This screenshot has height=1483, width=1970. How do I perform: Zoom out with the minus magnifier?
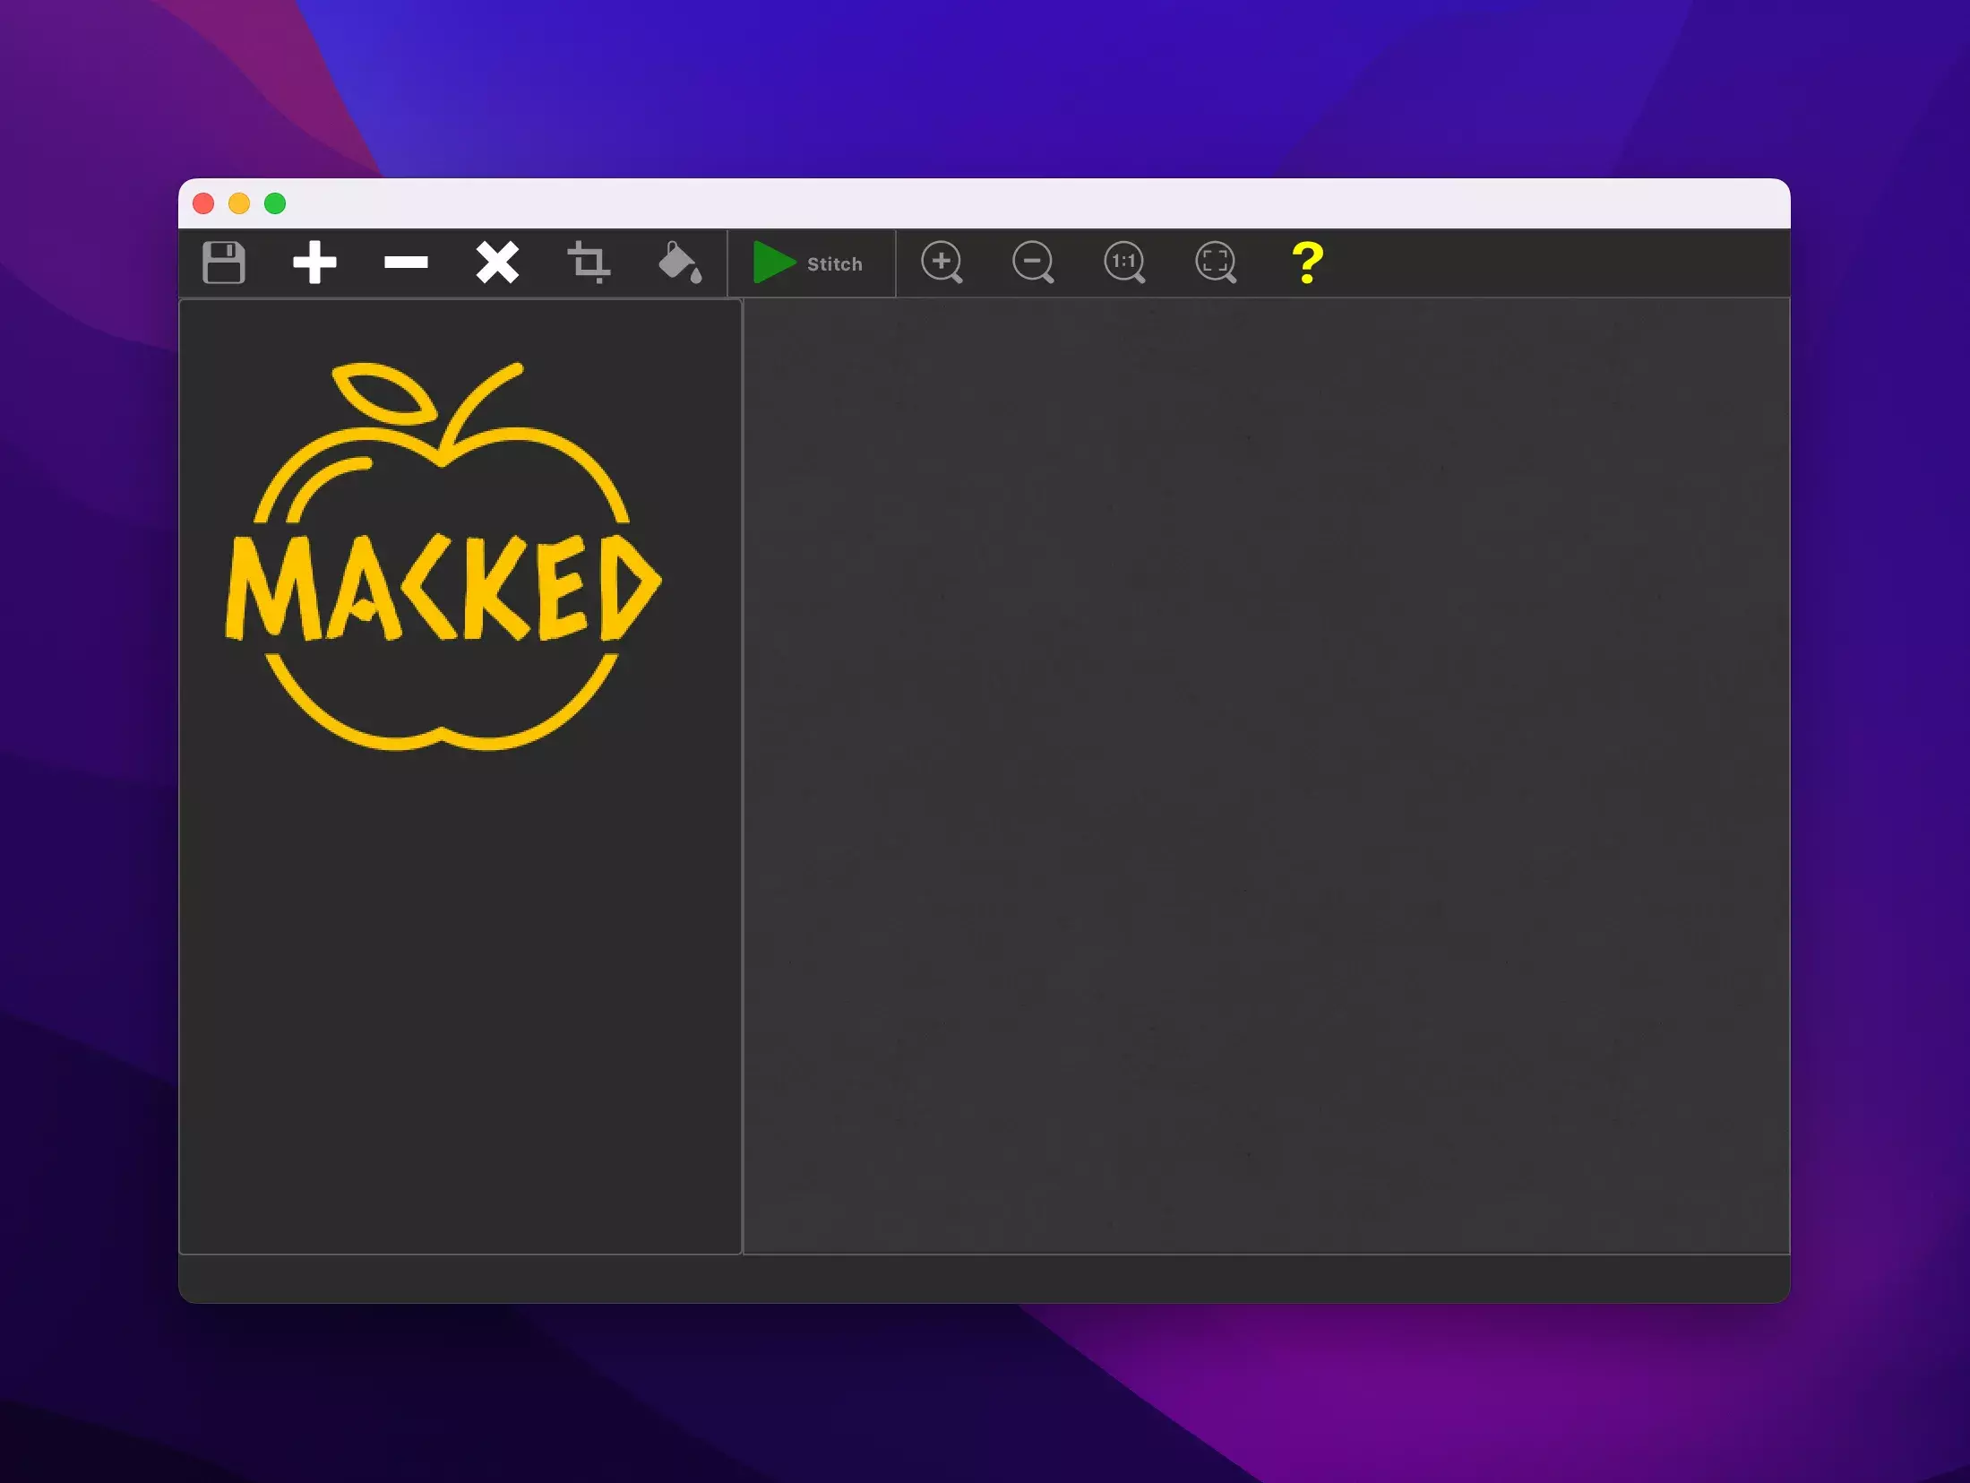point(1033,263)
